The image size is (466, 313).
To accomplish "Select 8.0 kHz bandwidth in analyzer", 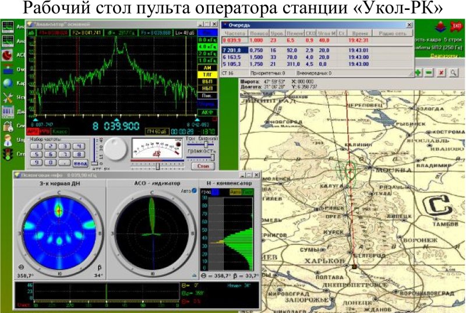I will pyautogui.click(x=207, y=40).
